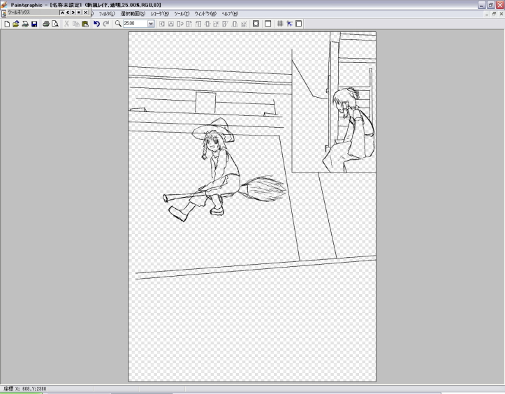Screen dimensions: 505x394
Task: Restore the document child window
Action: (x=494, y=14)
